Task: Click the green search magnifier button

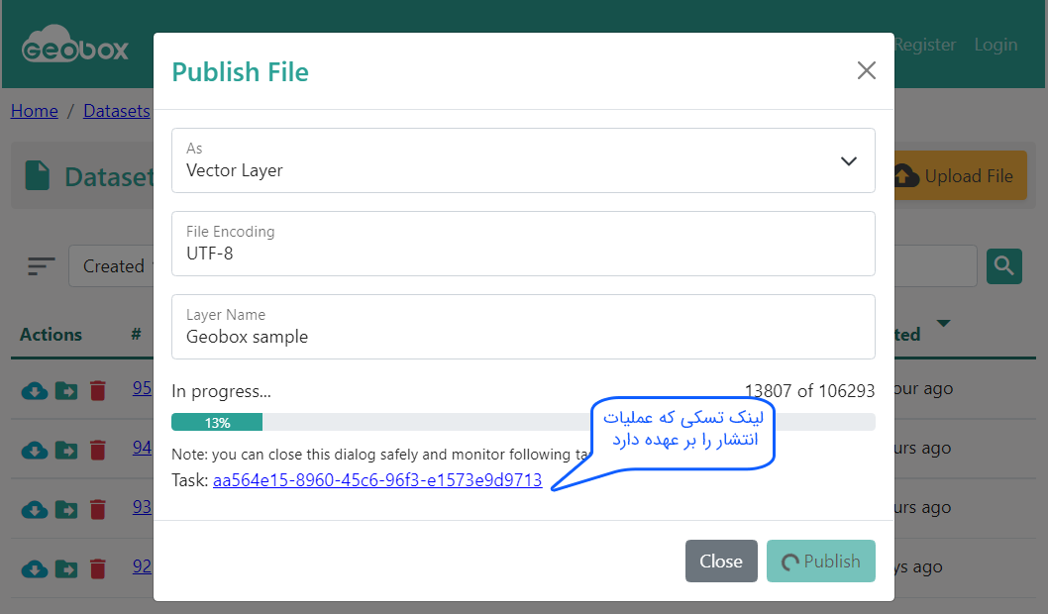Action: pyautogui.click(x=1003, y=265)
